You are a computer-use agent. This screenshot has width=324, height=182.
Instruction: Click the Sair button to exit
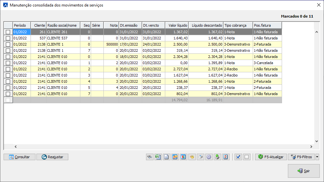pos(304,171)
